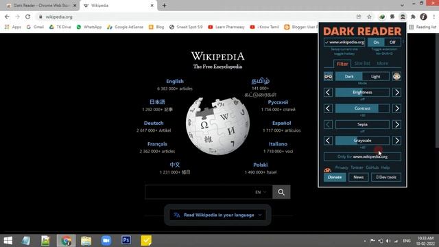The height and width of the screenshot is (247, 439).
Task: Increase Sepia with right arrow
Action: pyautogui.click(x=396, y=124)
